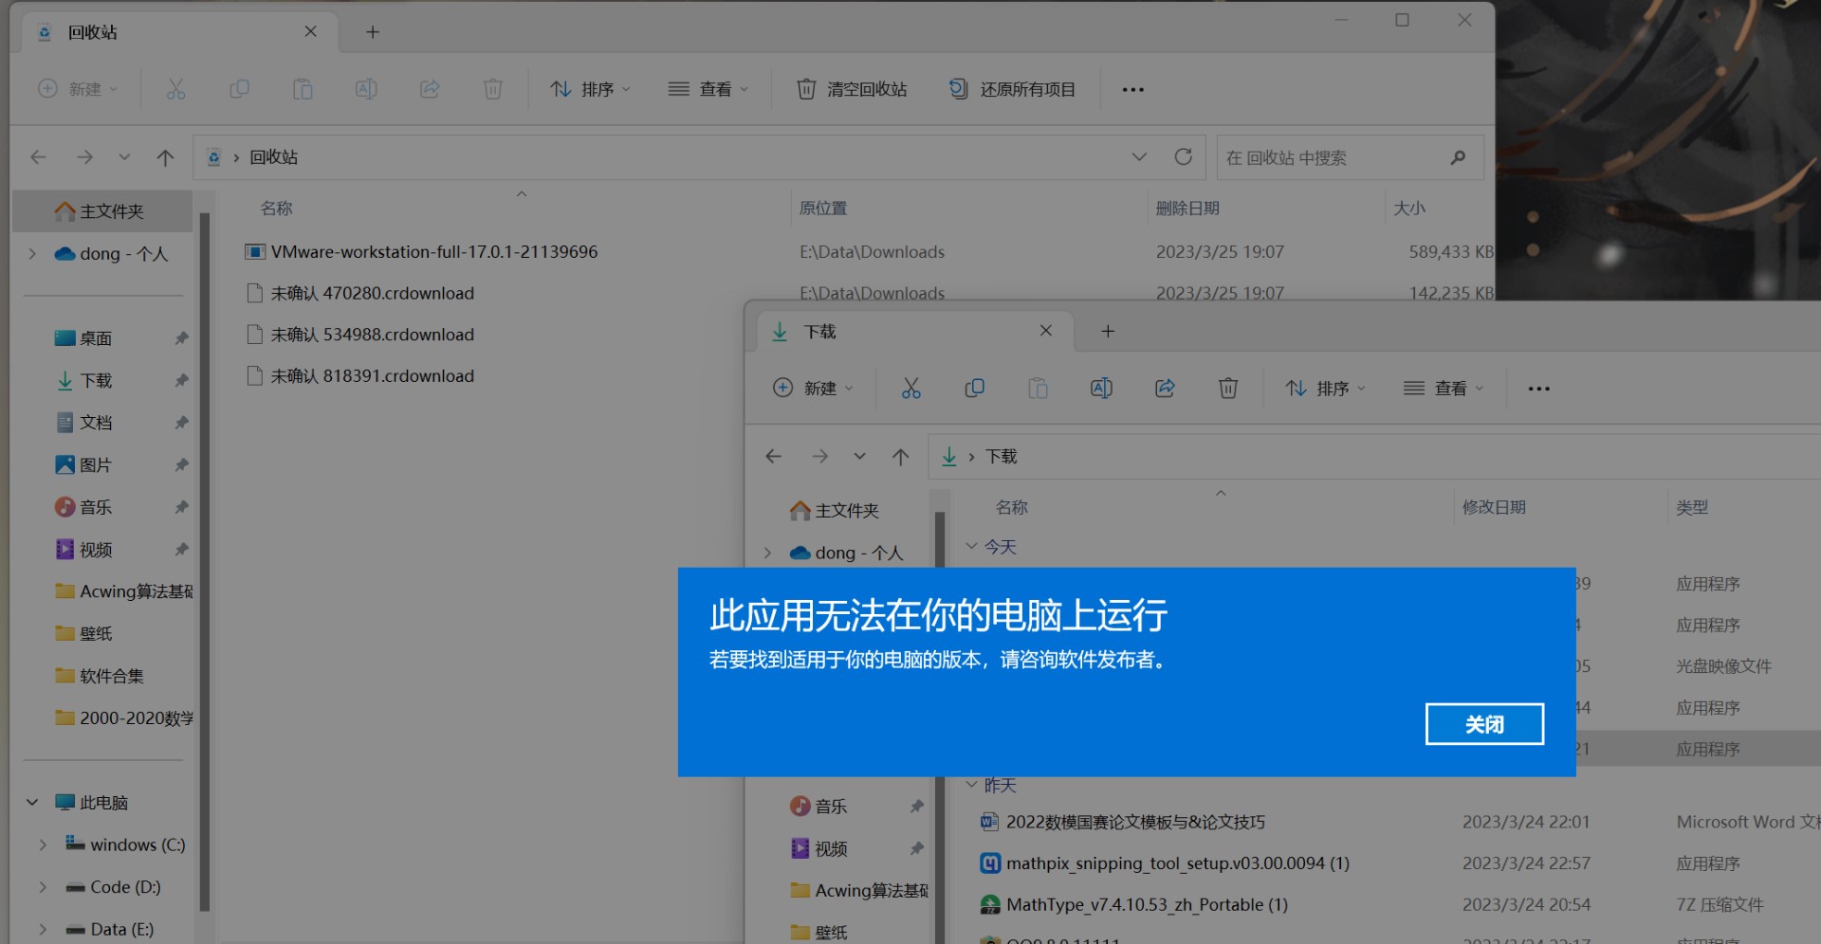Expand Code (D:) drive in sidebar
The height and width of the screenshot is (944, 1821).
pos(43,887)
